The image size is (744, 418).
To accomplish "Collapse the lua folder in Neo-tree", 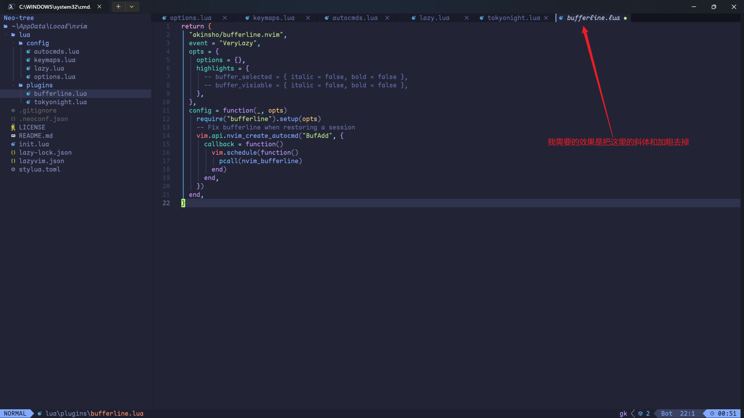I will pyautogui.click(x=24, y=34).
